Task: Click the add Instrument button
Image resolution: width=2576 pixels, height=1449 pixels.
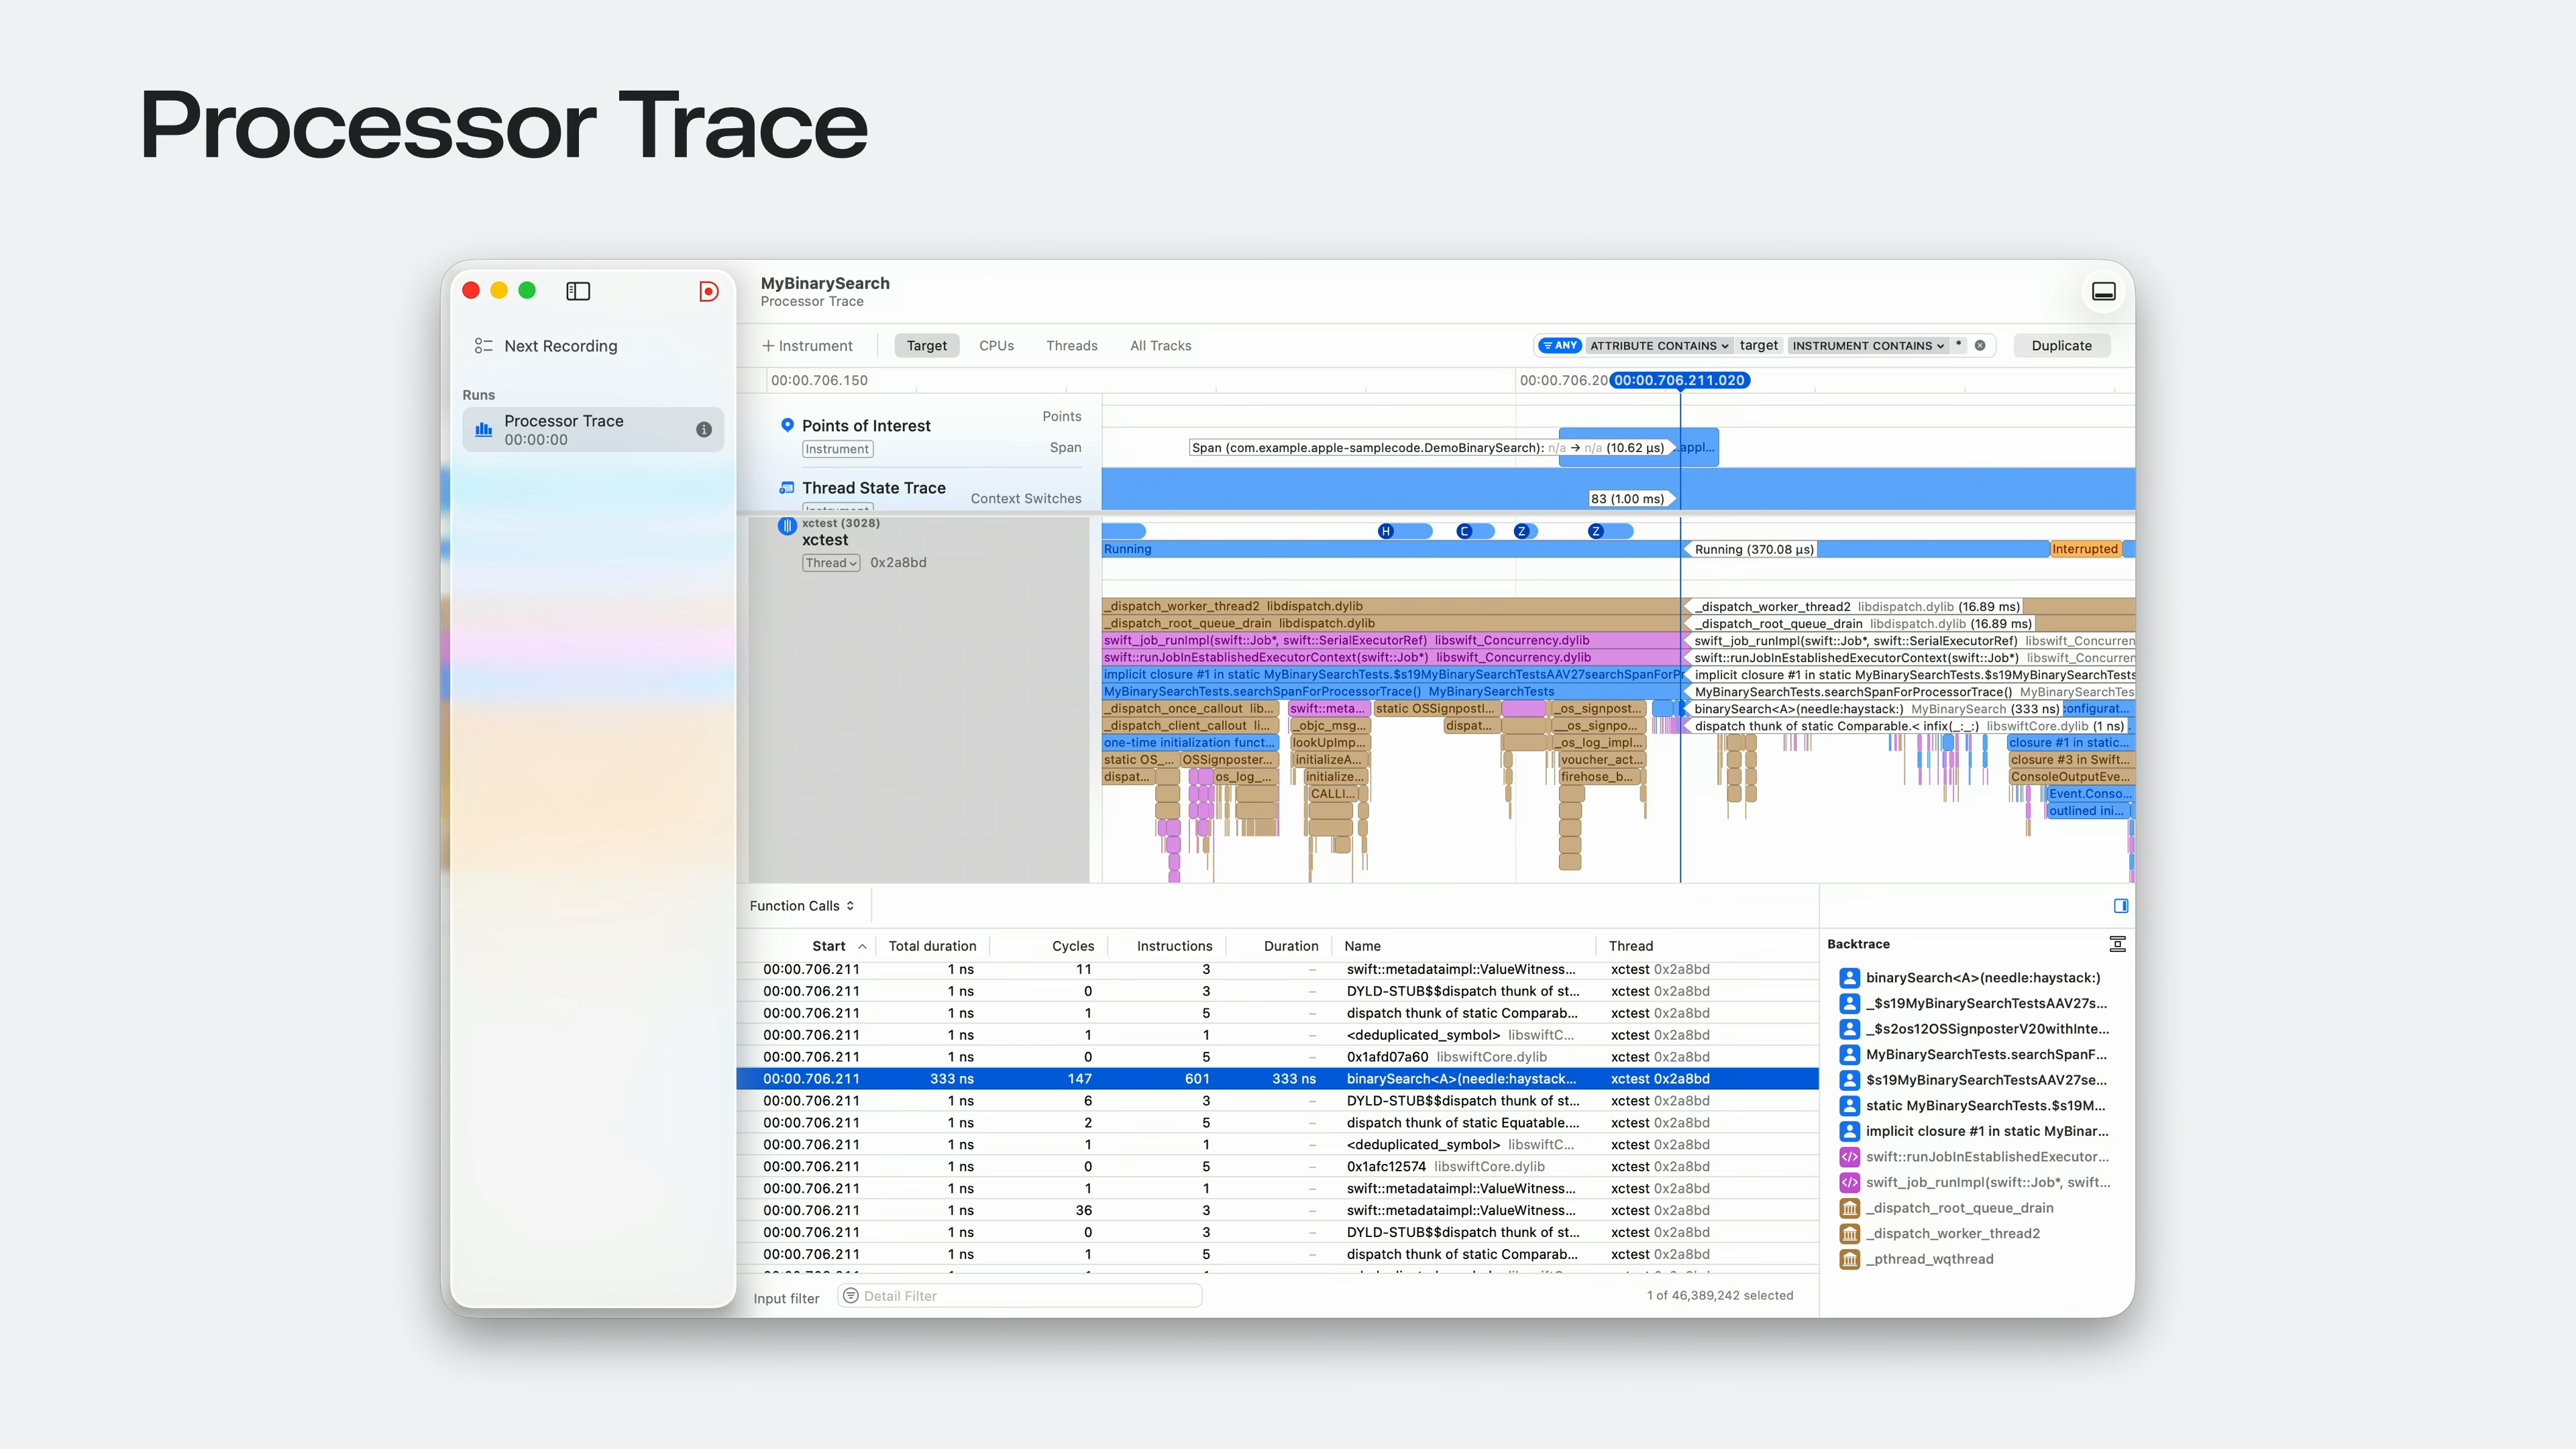Action: (807, 345)
